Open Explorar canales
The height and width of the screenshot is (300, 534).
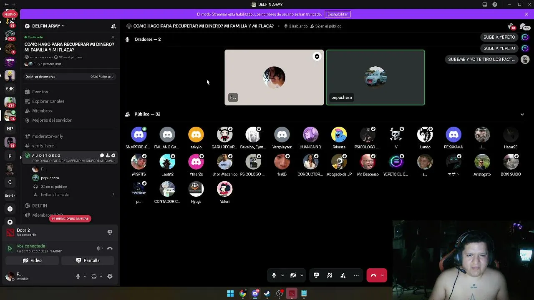pos(48,101)
